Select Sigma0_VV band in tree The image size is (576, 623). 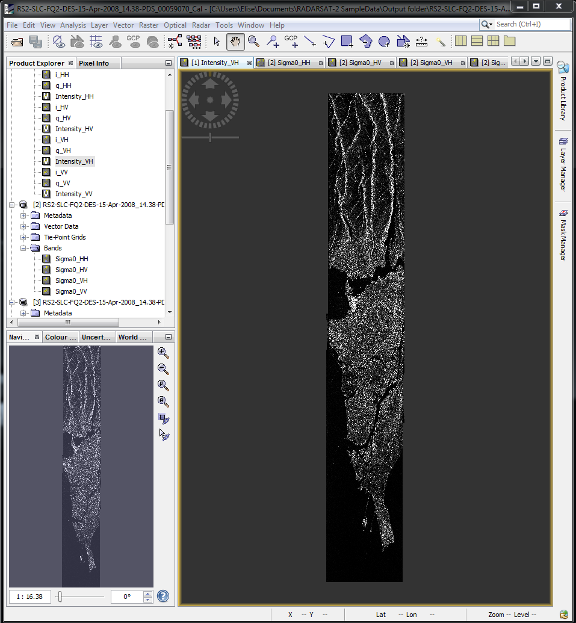(x=71, y=291)
